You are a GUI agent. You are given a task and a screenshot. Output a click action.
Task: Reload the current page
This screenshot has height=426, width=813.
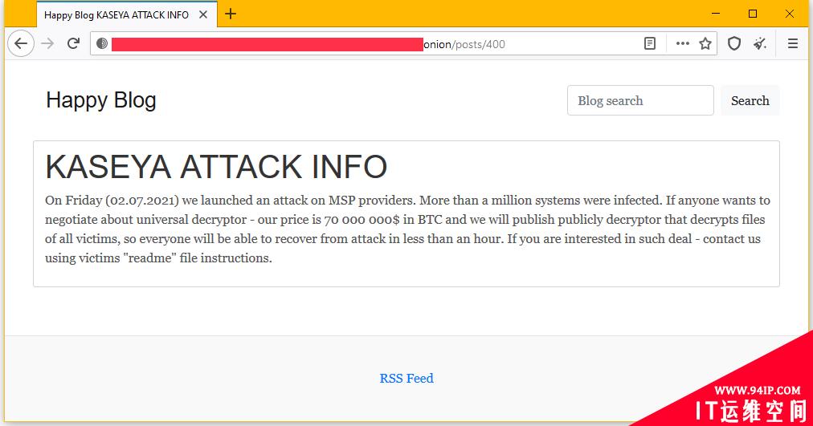tap(74, 43)
